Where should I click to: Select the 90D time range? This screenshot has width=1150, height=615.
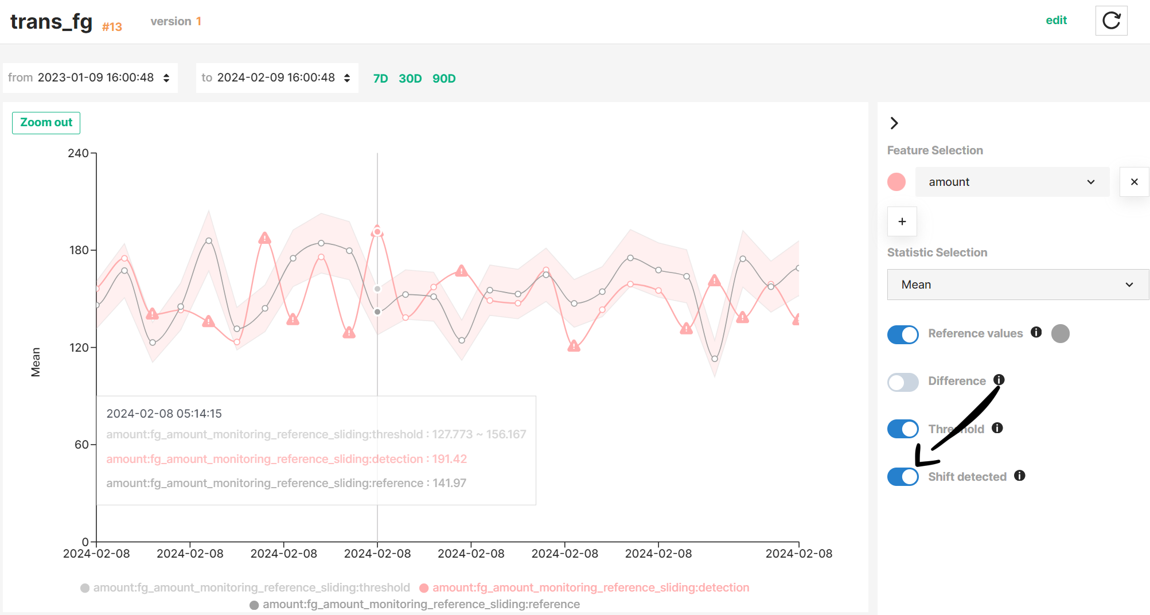pyautogui.click(x=445, y=78)
